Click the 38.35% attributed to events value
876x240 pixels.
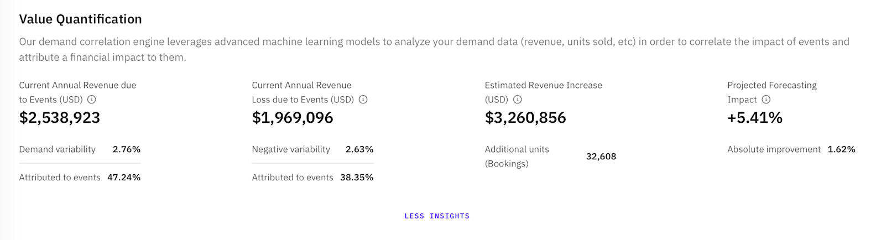pyautogui.click(x=357, y=178)
